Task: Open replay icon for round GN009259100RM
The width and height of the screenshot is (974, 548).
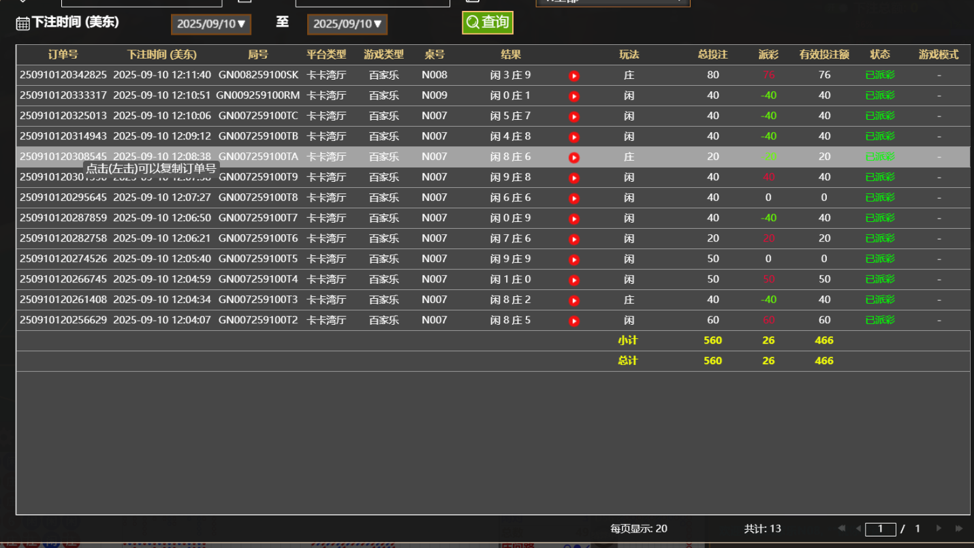Action: (x=574, y=96)
